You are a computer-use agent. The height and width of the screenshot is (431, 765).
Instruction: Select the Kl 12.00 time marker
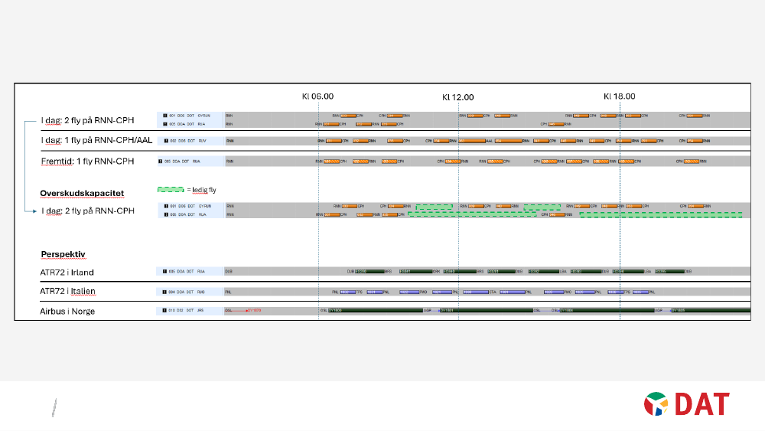click(x=457, y=97)
